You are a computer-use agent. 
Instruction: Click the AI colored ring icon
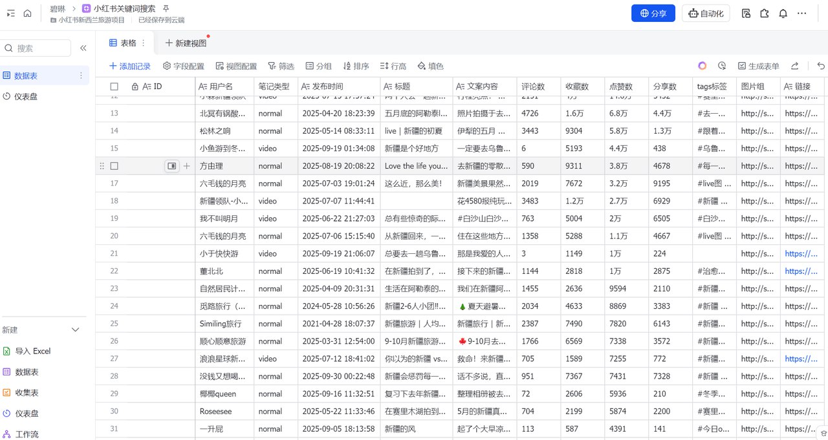(702, 65)
